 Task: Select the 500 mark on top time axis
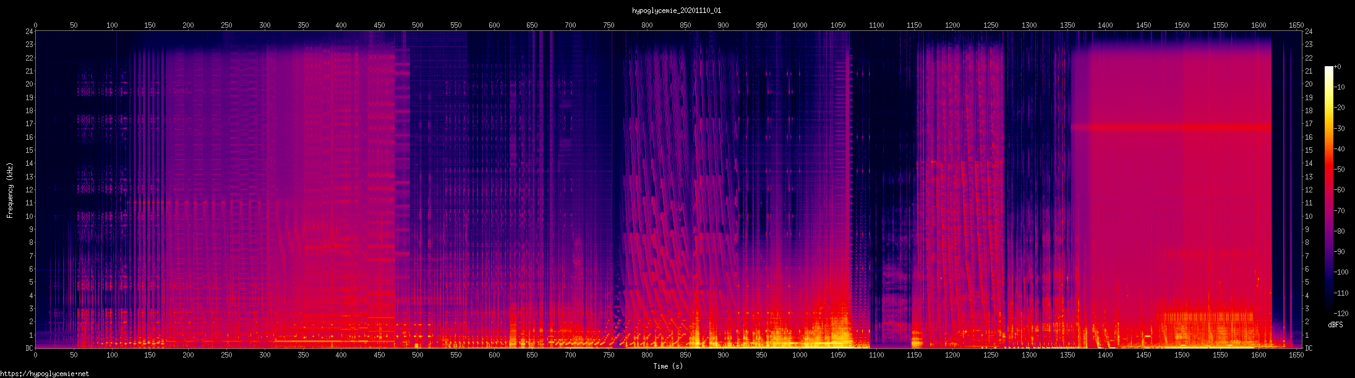tap(417, 25)
